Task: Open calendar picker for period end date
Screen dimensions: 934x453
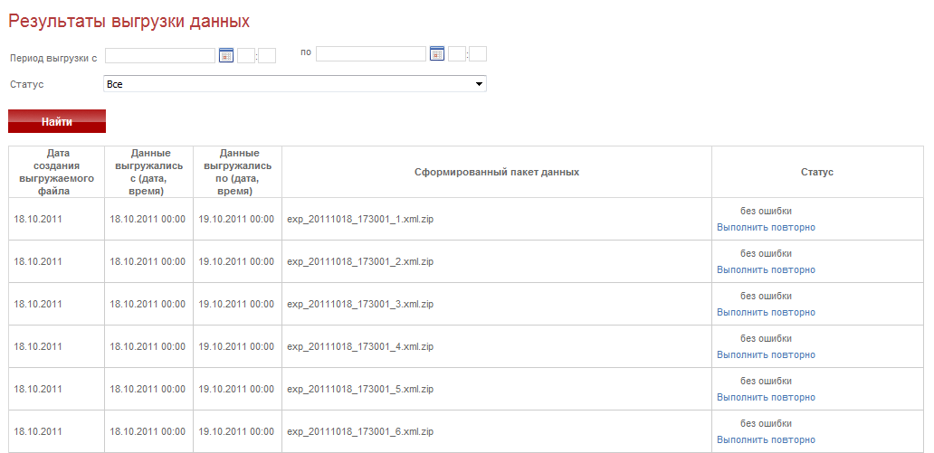Action: pos(437,53)
